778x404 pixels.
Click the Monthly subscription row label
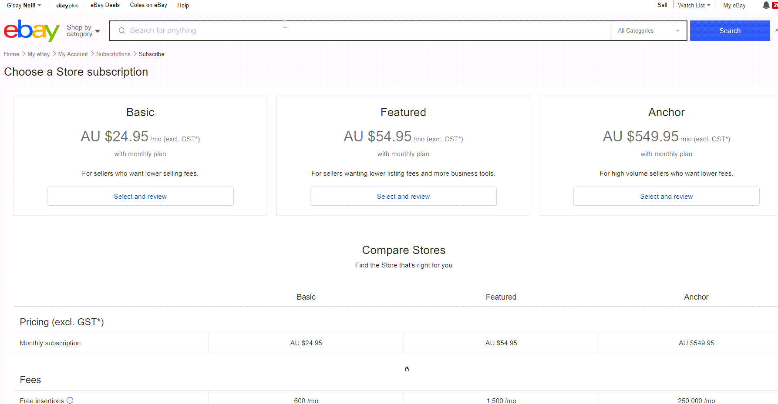tap(50, 343)
